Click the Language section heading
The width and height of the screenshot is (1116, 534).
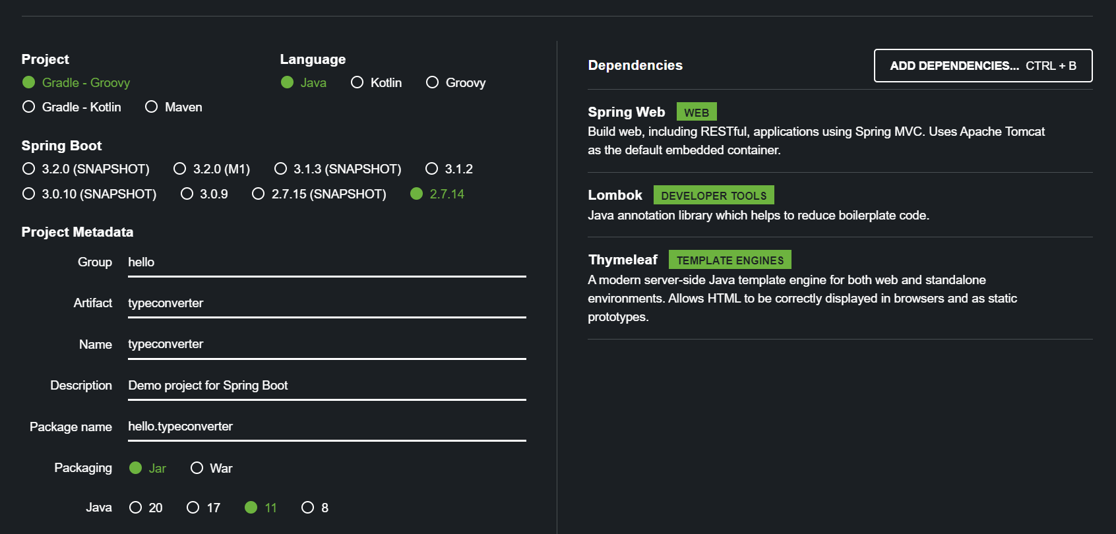pyautogui.click(x=313, y=59)
